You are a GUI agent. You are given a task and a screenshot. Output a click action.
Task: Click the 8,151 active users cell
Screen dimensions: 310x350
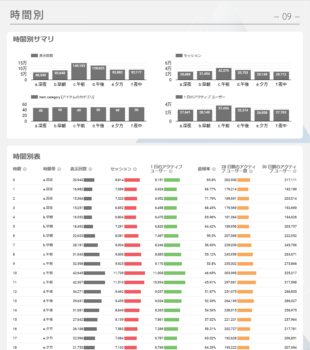159,180
